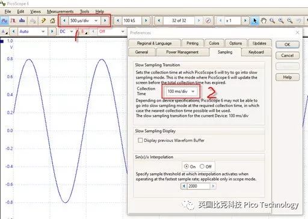
Task: Increase interpolation threshold 2000
Action: pyautogui.click(x=213, y=186)
